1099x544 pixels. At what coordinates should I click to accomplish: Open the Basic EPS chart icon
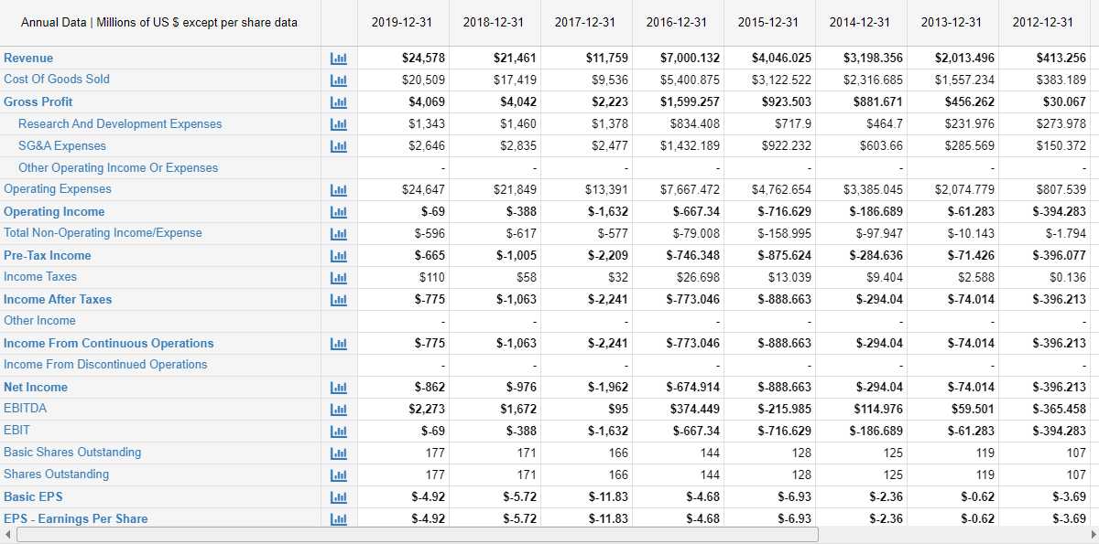coord(338,496)
